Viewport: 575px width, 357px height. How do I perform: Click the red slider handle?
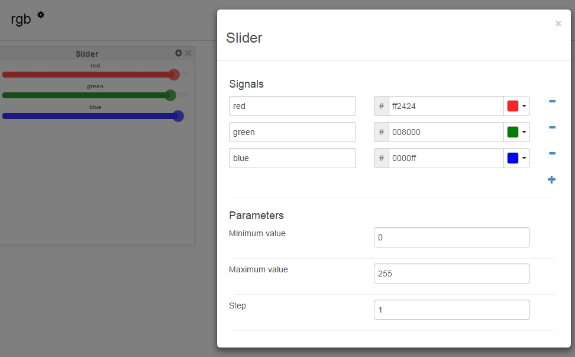click(174, 75)
